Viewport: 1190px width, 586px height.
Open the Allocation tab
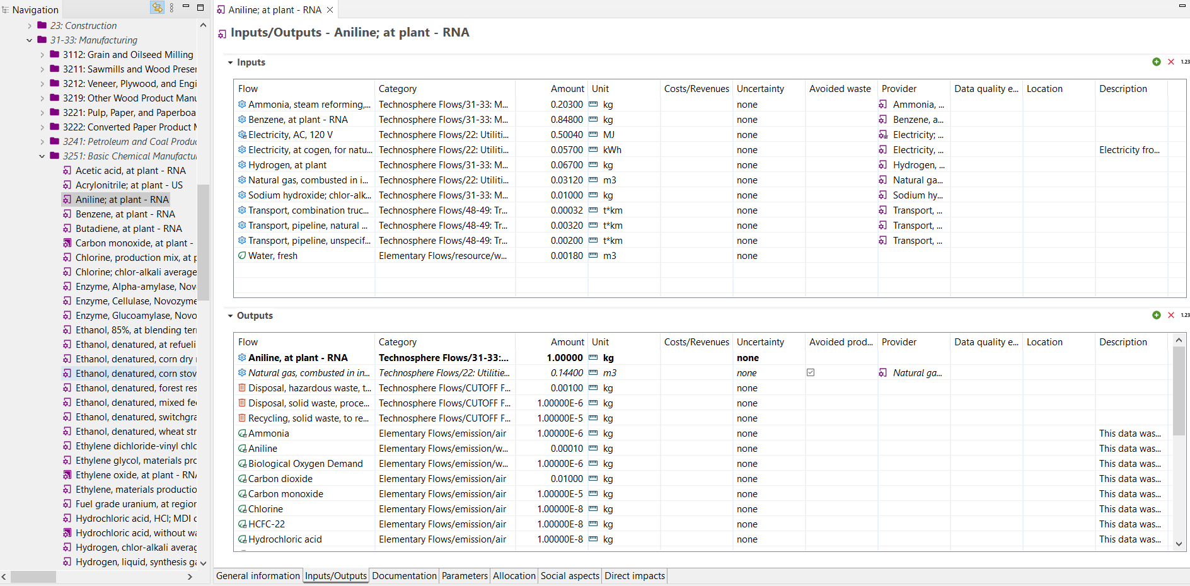point(514,575)
